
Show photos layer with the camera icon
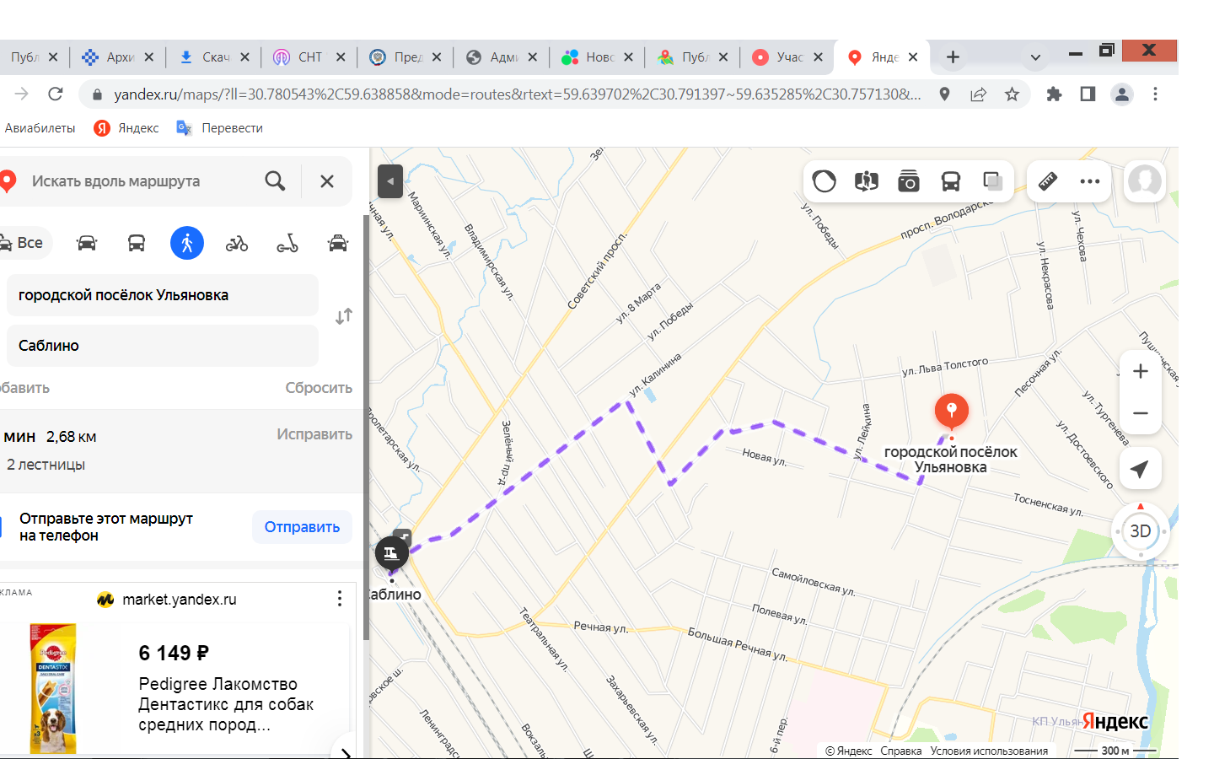(x=908, y=181)
